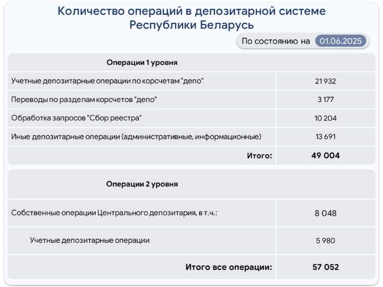The width and height of the screenshot is (383, 287).
Task: Click the value 10 204
Action: 326,118
